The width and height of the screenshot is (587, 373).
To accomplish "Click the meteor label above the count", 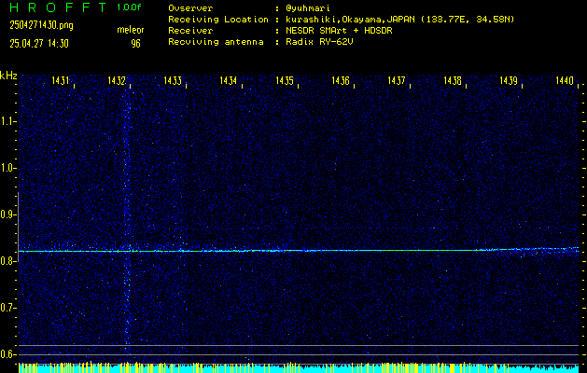I will tap(131, 30).
